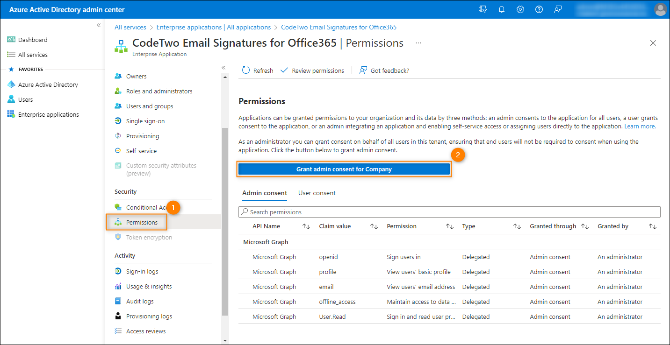Viewport: 670px width, 345px height.
Task: Select the openid claim value cell
Action: click(x=328, y=257)
